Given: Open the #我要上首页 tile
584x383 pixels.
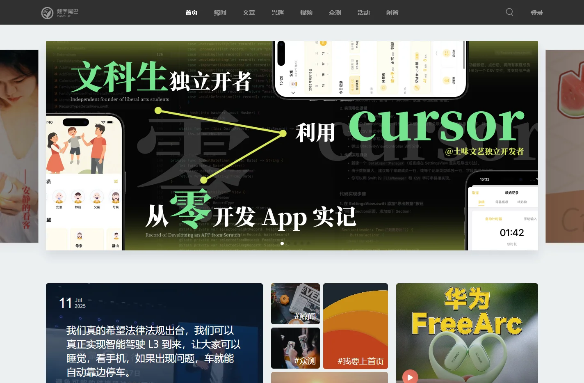Looking at the screenshot, I should (356, 326).
